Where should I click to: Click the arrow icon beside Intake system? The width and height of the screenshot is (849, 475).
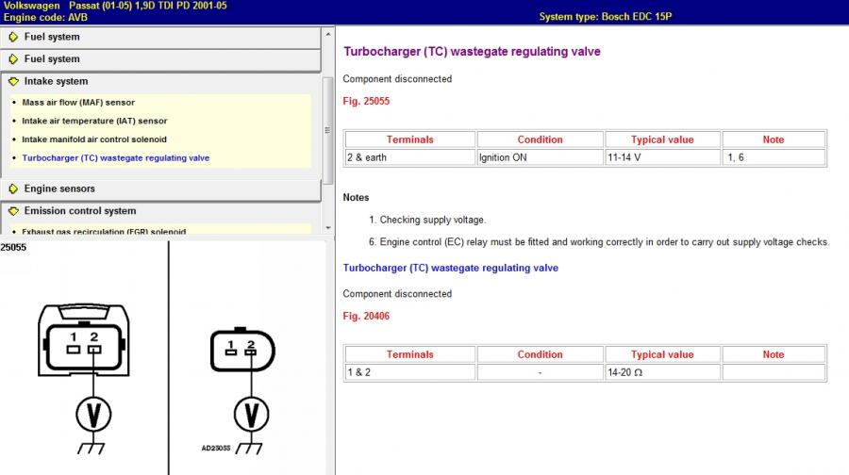coord(13,82)
